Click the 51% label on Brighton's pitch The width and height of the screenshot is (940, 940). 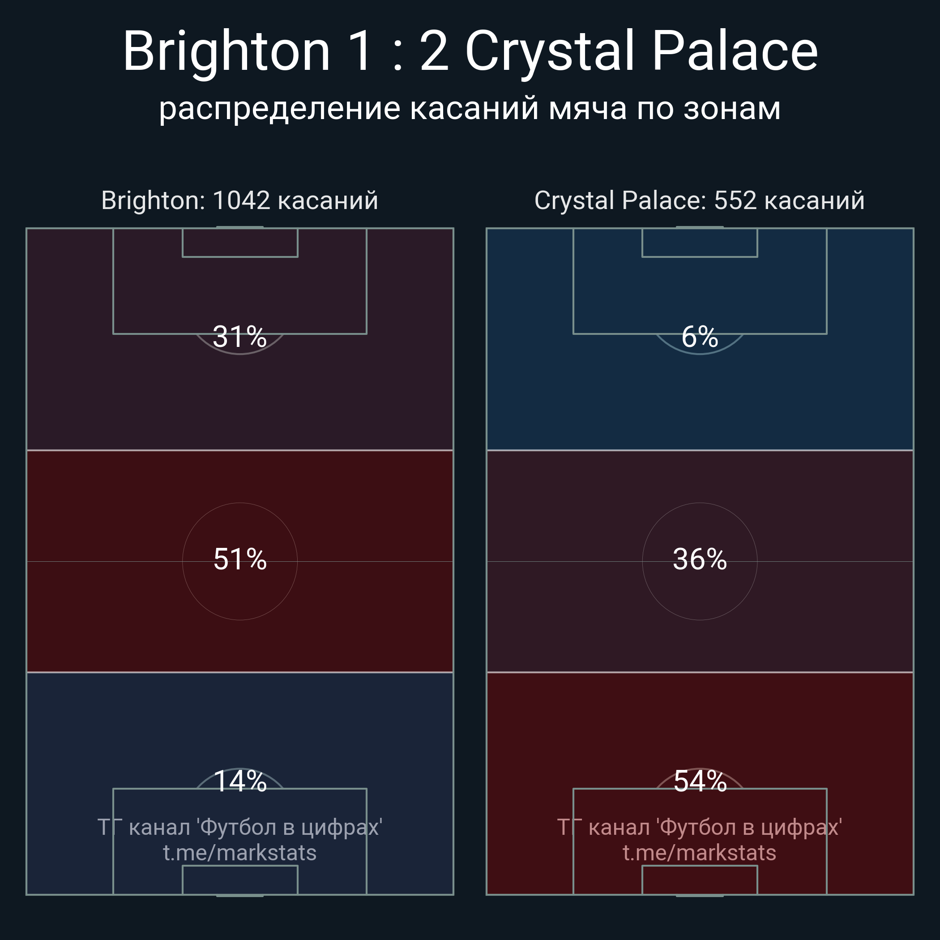coord(240,559)
